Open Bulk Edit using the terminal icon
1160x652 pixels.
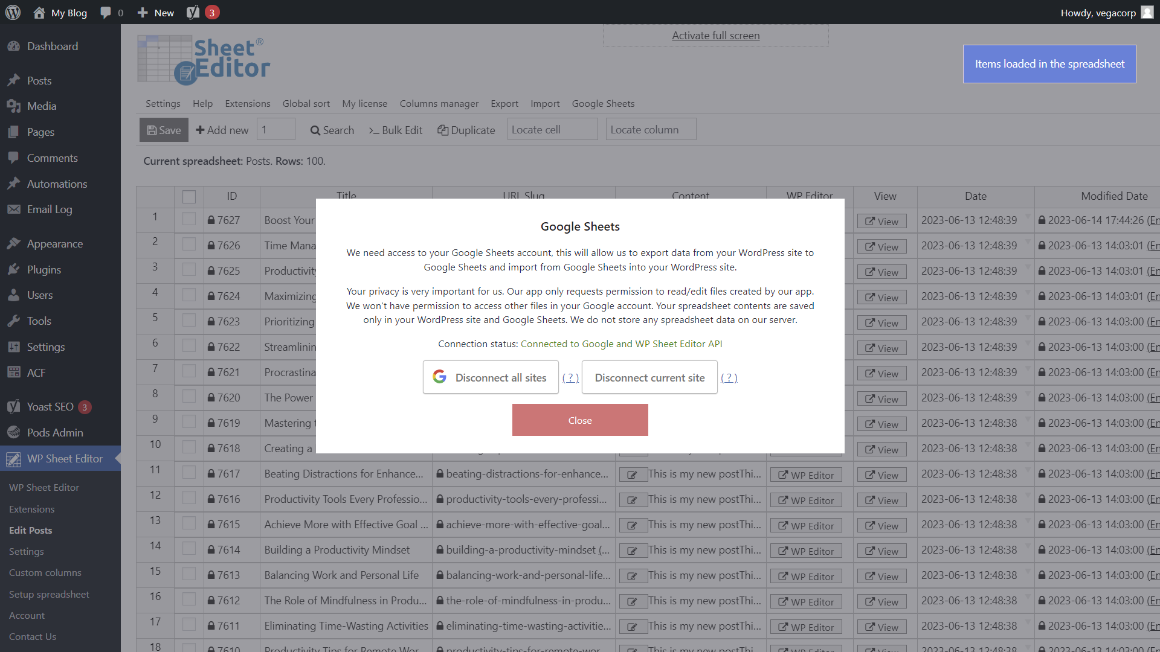click(x=374, y=130)
